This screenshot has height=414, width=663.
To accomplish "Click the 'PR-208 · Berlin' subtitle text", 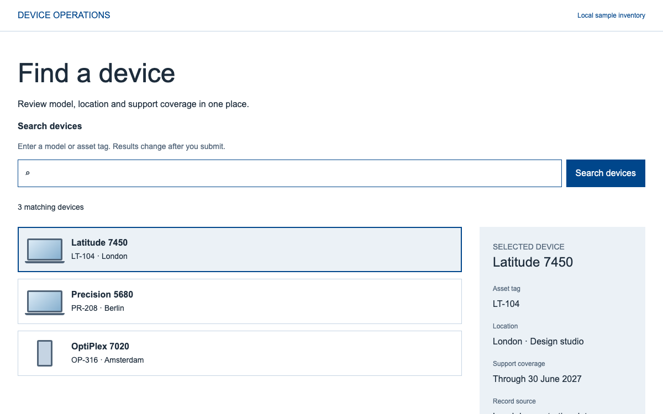I will (x=98, y=308).
